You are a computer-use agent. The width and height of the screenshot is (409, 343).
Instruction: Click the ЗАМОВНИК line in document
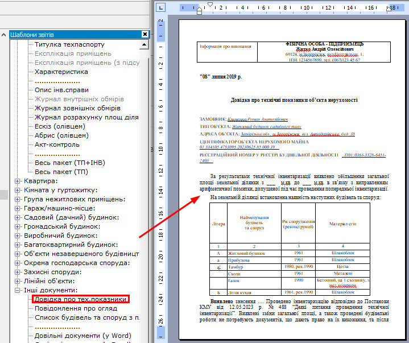point(243,119)
